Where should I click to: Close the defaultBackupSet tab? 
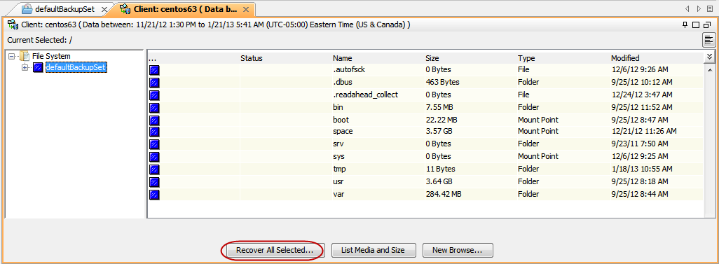tap(104, 9)
